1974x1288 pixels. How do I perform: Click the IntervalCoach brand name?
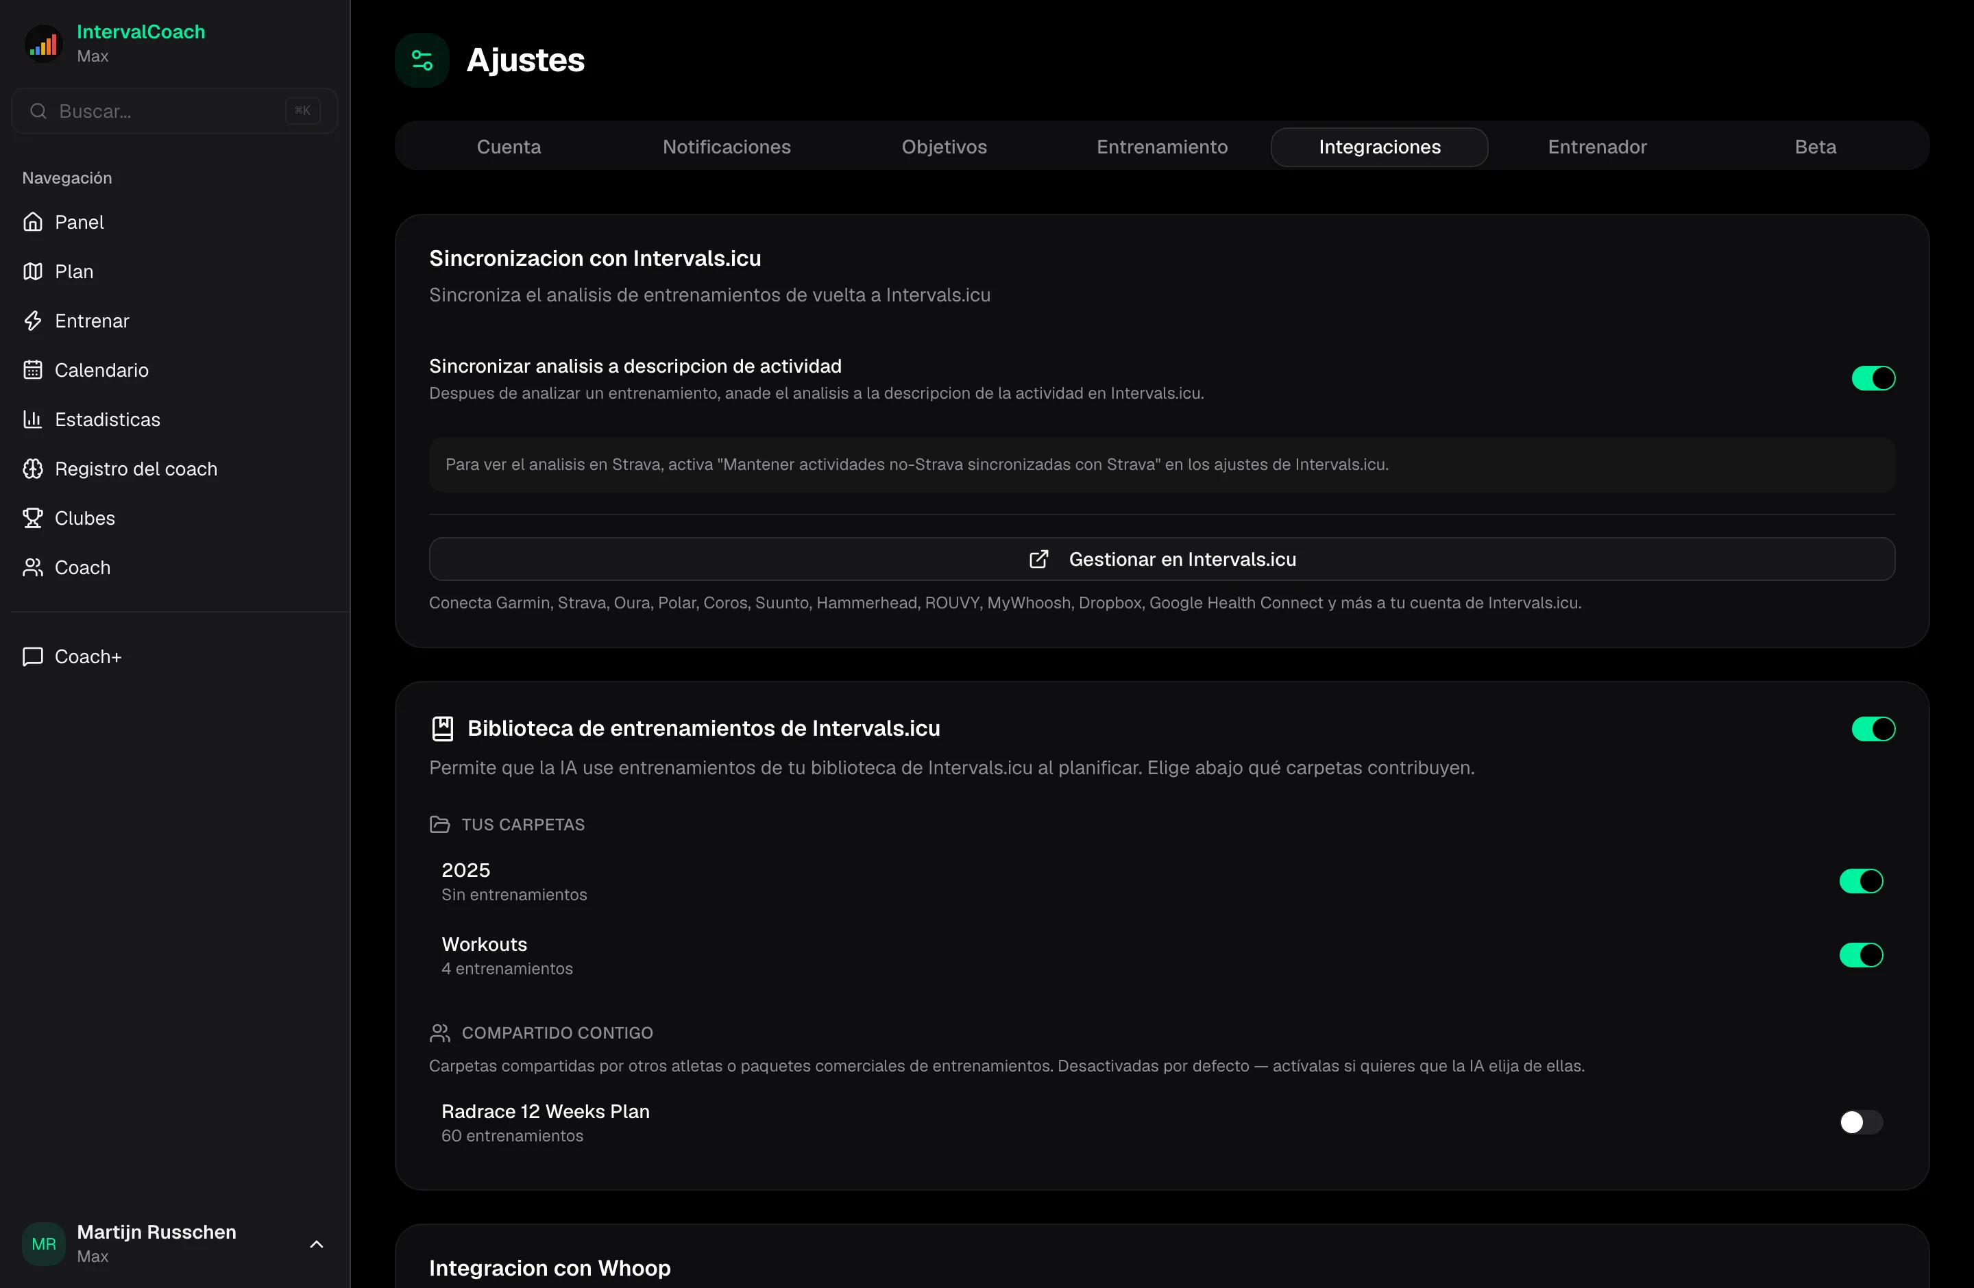tap(141, 32)
